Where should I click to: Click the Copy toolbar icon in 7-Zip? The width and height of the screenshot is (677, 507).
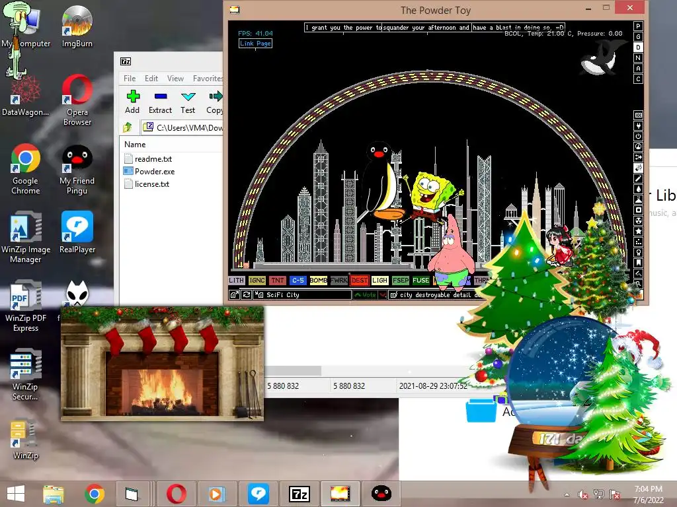point(215,102)
